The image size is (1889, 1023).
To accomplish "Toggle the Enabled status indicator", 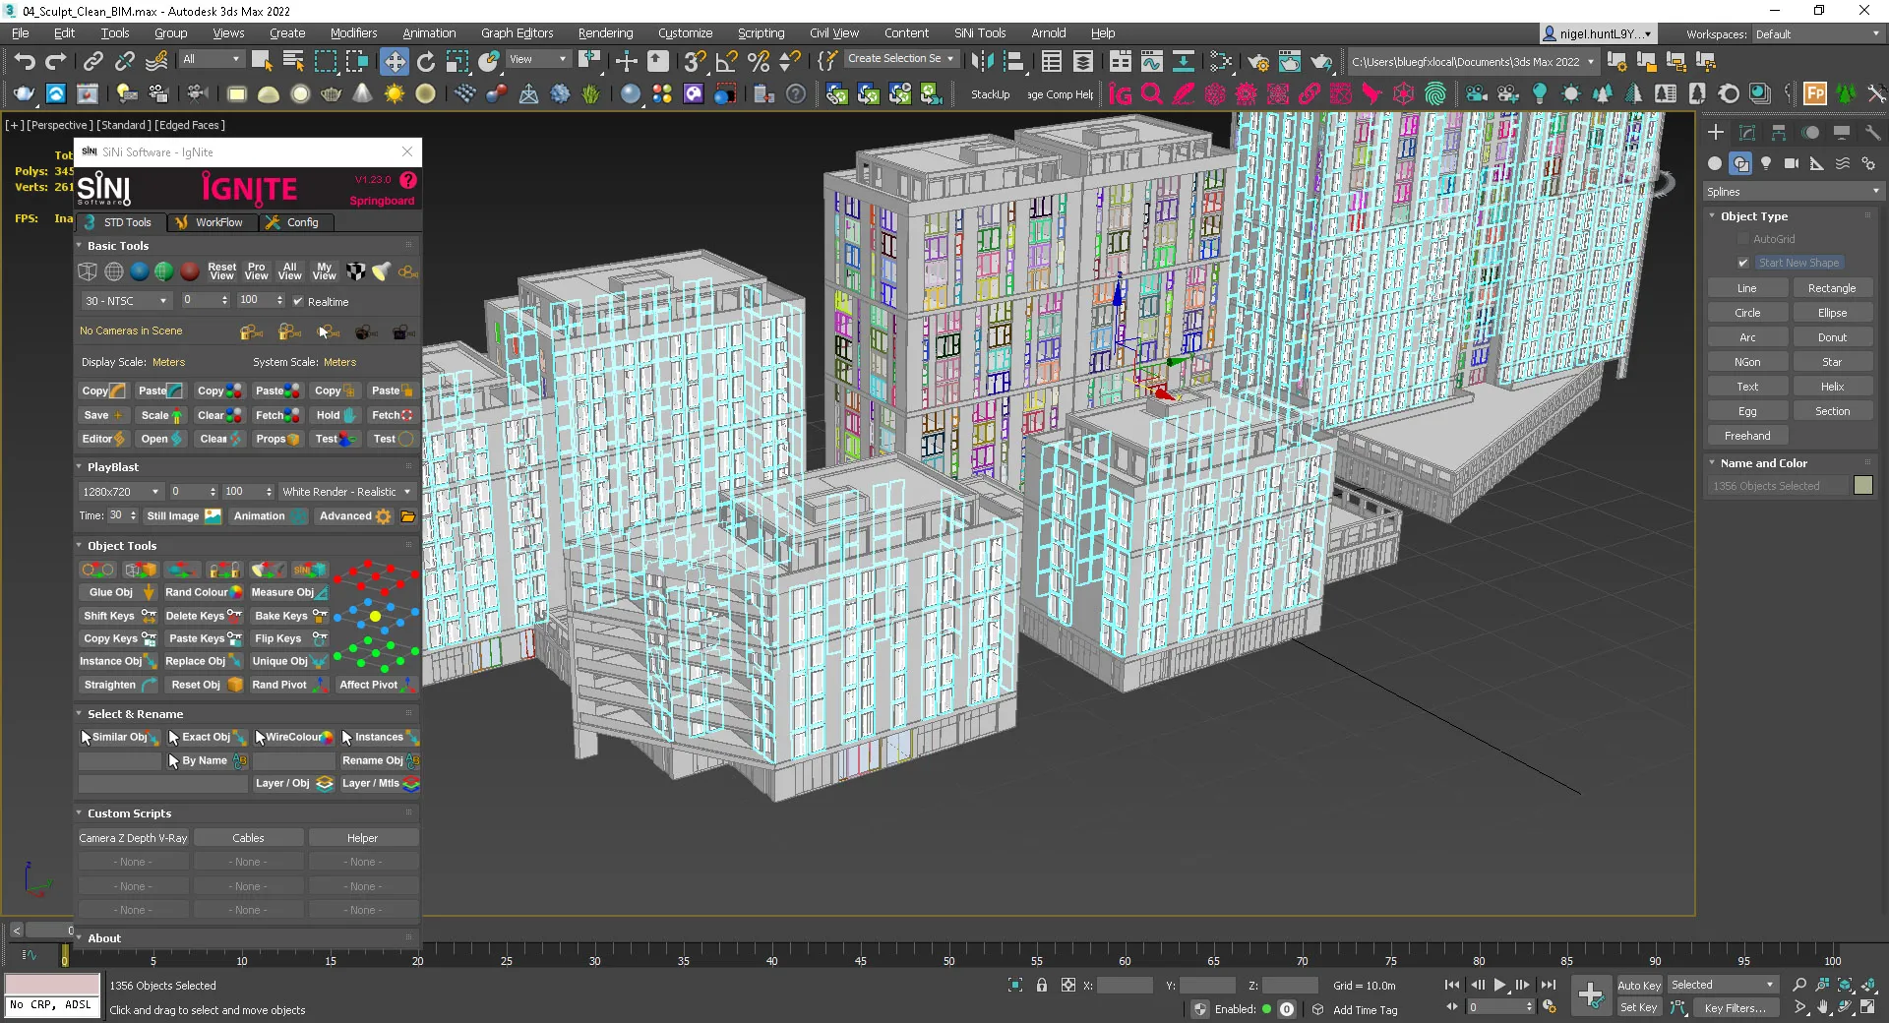I will click(1266, 1009).
